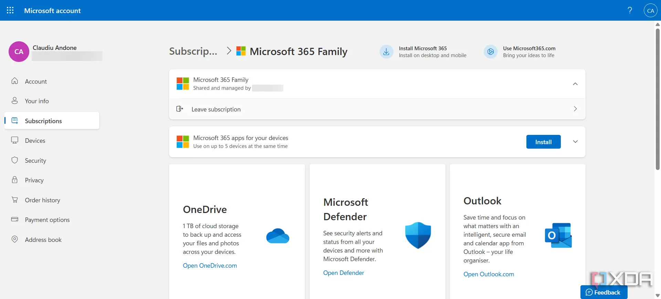Click the Microsoft logo in the Shared and managed card

(x=183, y=84)
